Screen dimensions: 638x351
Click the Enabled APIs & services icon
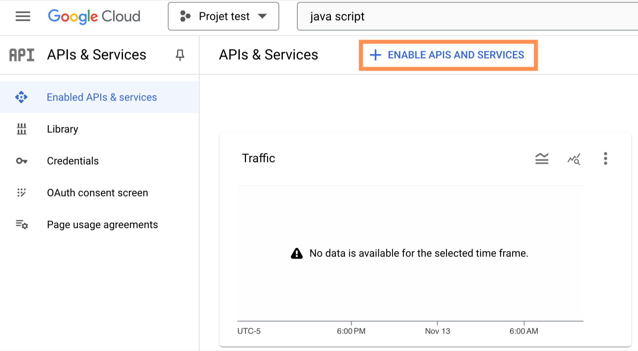[21, 97]
